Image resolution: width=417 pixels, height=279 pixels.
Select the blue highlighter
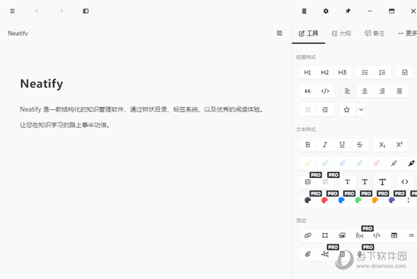point(342,164)
